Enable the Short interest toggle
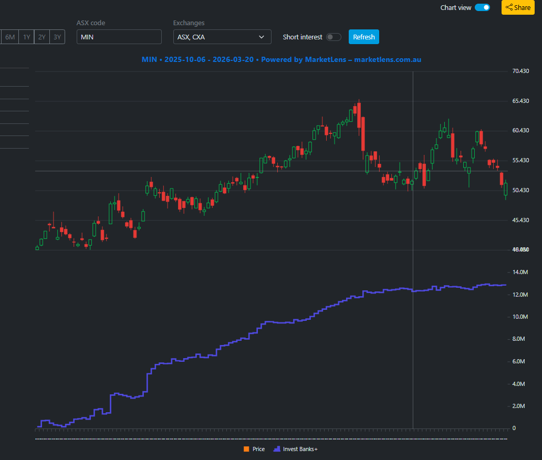Image resolution: width=542 pixels, height=460 pixels. [333, 37]
